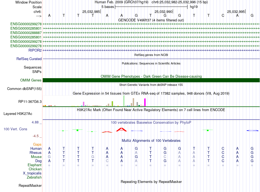Click the PhyloP Basewise Conservation title

[x=151, y=123]
